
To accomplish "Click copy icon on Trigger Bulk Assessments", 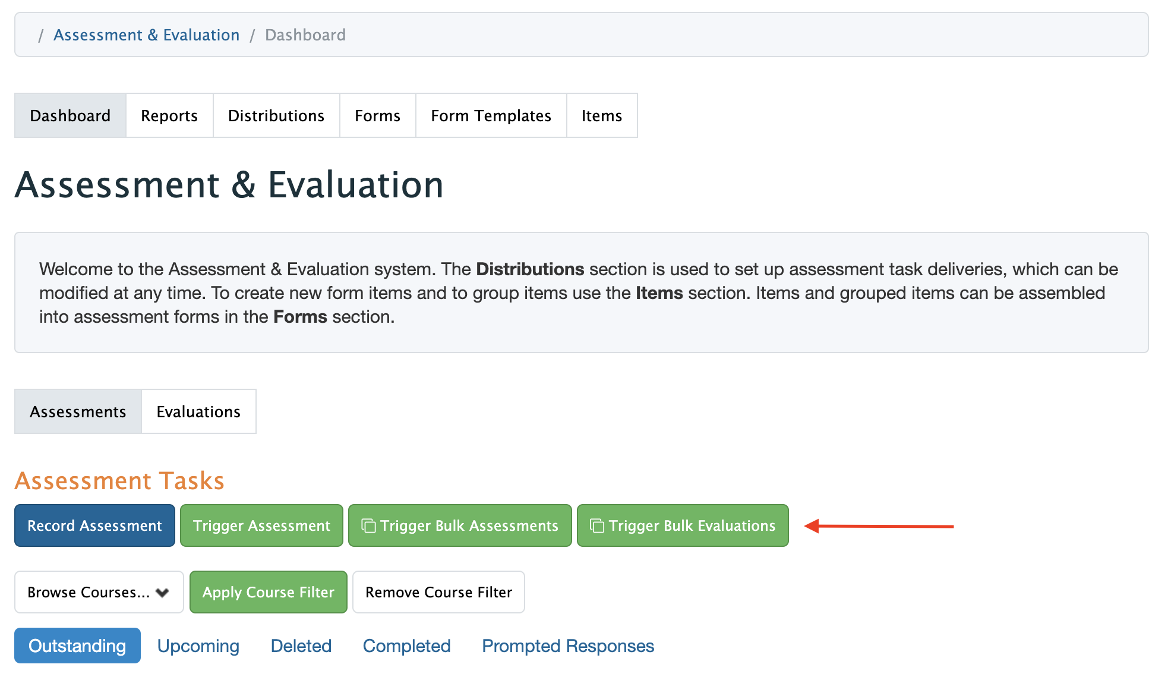I will [368, 526].
